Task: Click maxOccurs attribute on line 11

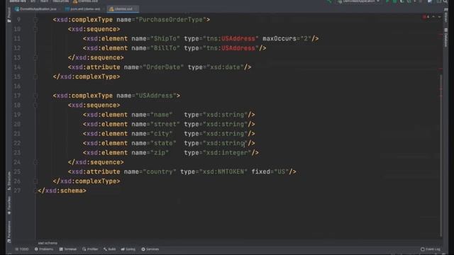Action: click(287, 39)
